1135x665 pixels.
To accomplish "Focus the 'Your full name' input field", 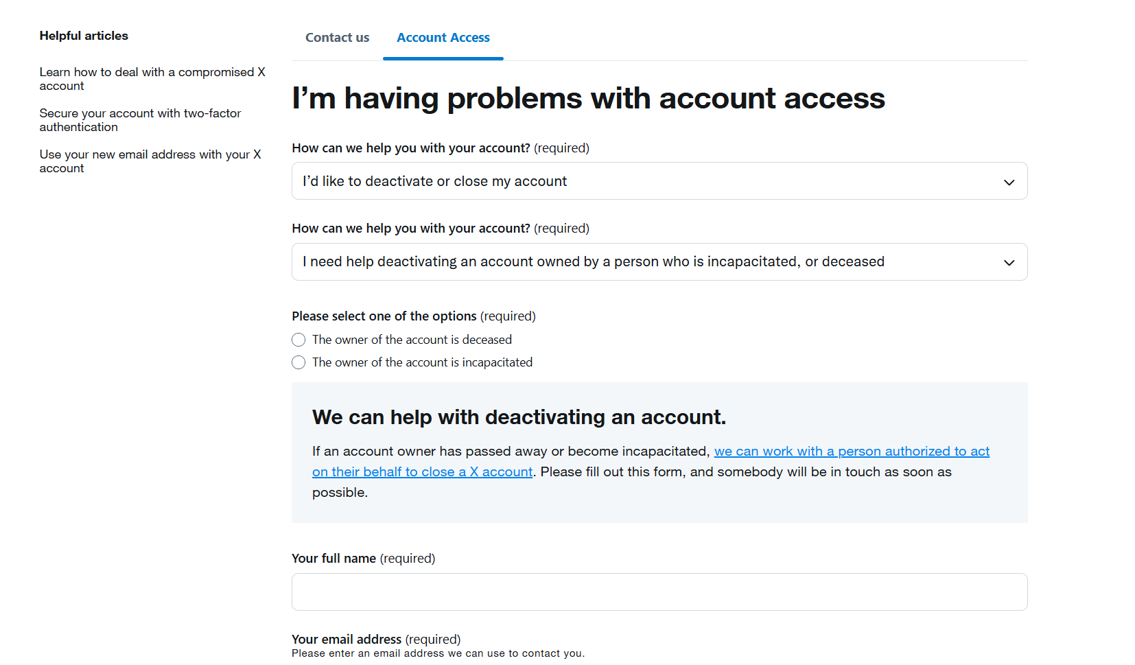I will 659,592.
